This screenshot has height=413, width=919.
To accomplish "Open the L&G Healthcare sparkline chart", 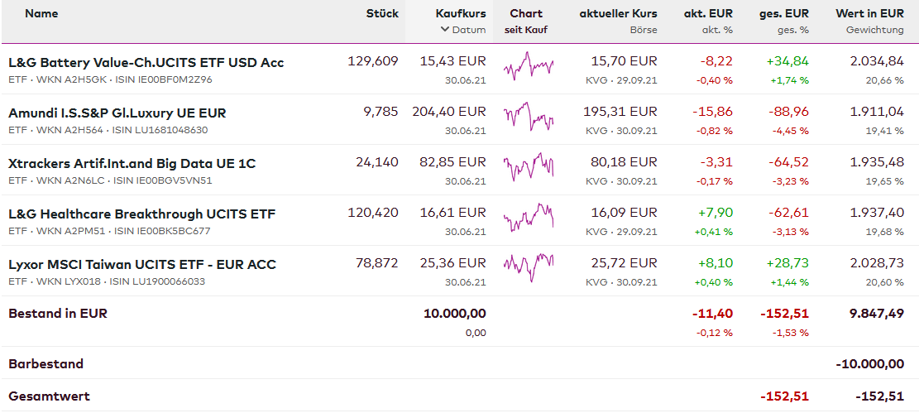I will [x=529, y=218].
